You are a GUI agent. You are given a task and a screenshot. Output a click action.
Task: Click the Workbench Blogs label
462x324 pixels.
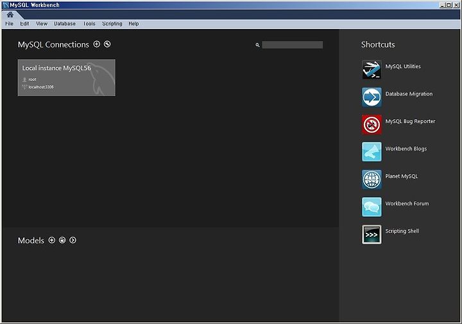pos(406,149)
